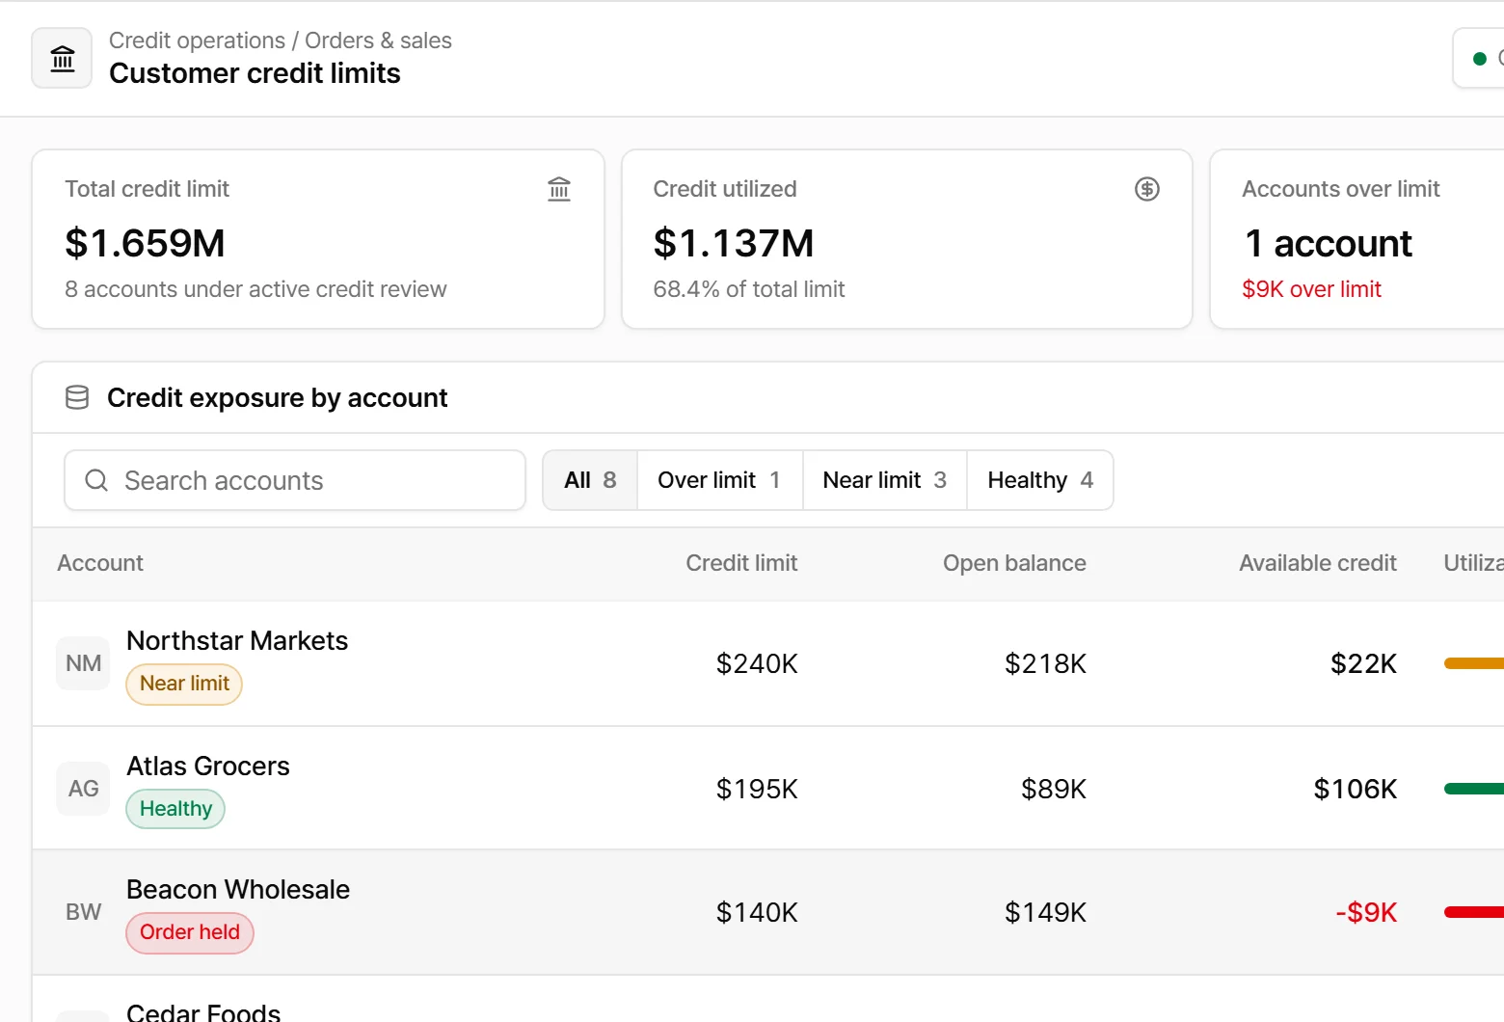Open the Cedar Foods account name

[x=203, y=1011]
